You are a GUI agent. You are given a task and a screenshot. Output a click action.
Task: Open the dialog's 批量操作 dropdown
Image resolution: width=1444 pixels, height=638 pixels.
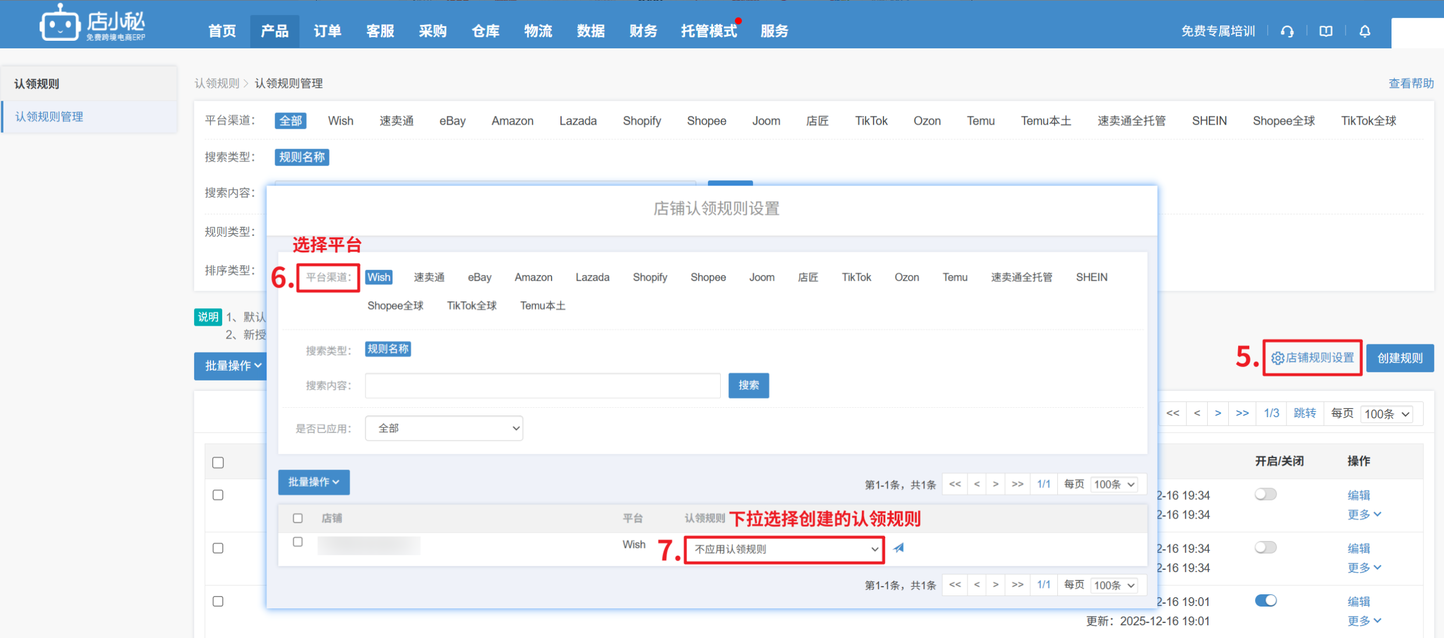[x=314, y=482]
